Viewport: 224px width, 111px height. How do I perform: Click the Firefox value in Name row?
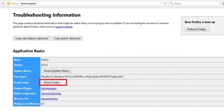click(45, 60)
